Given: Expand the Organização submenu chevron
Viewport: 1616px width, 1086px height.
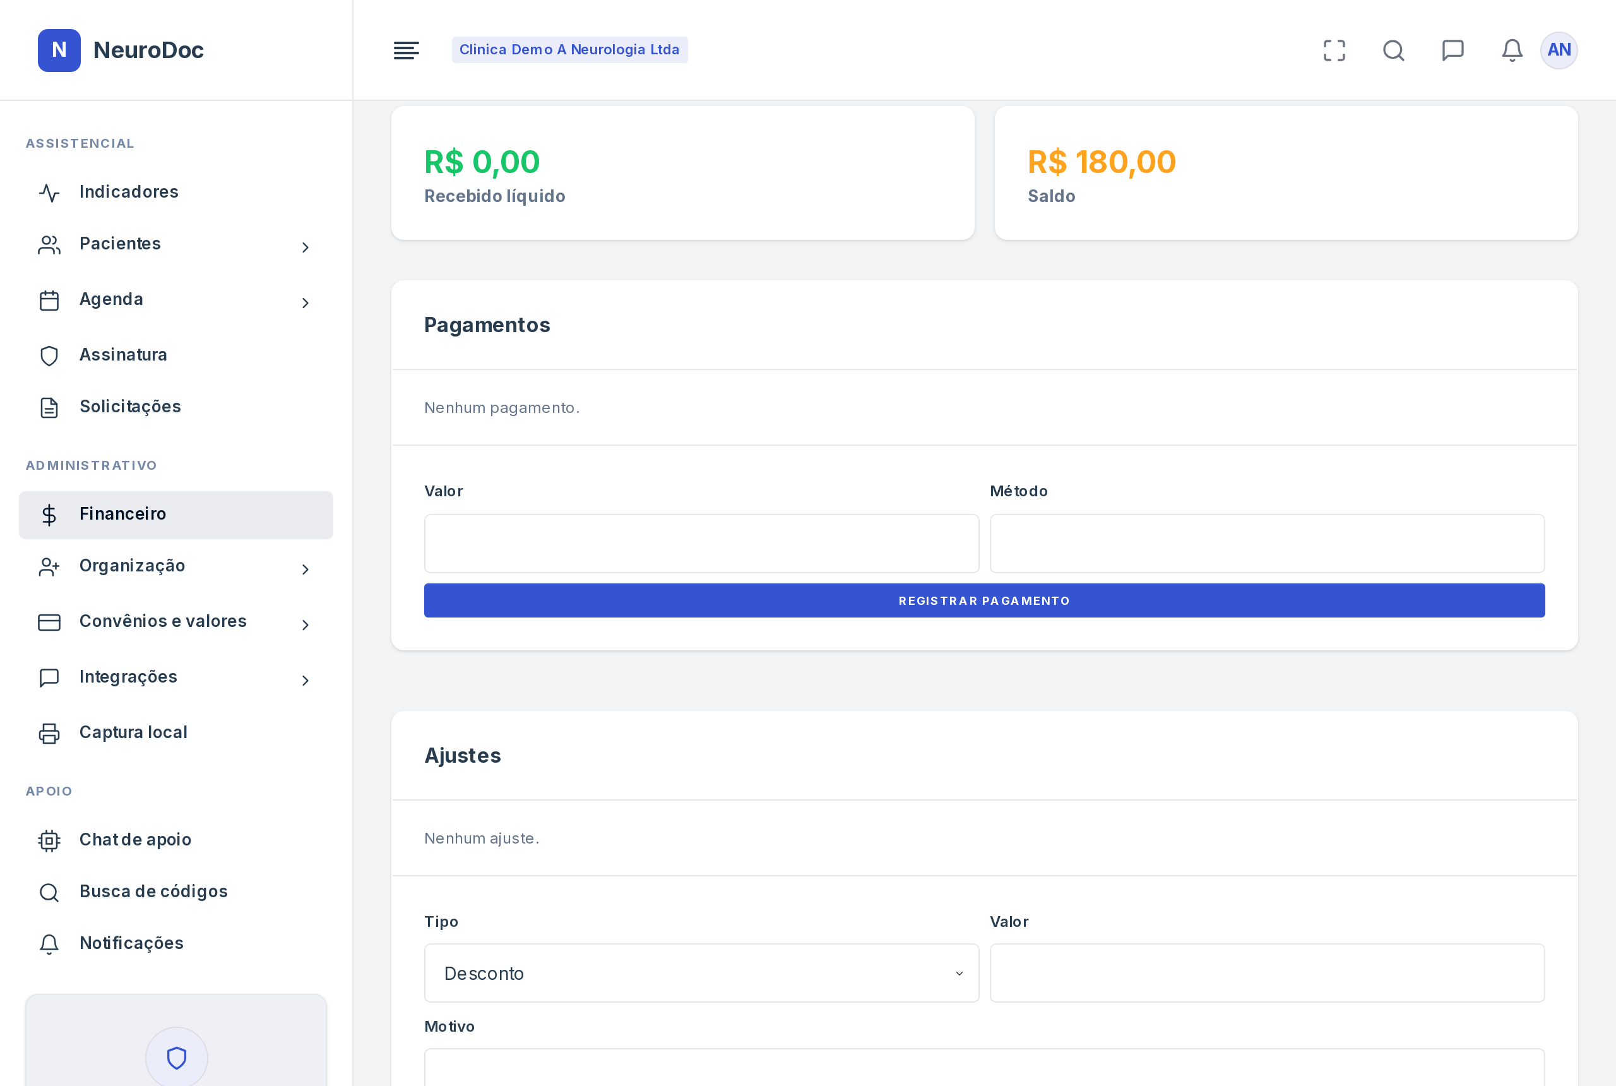Looking at the screenshot, I should [305, 570].
